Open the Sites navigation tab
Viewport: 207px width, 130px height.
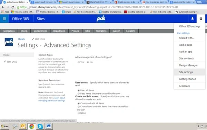coord(88,31)
